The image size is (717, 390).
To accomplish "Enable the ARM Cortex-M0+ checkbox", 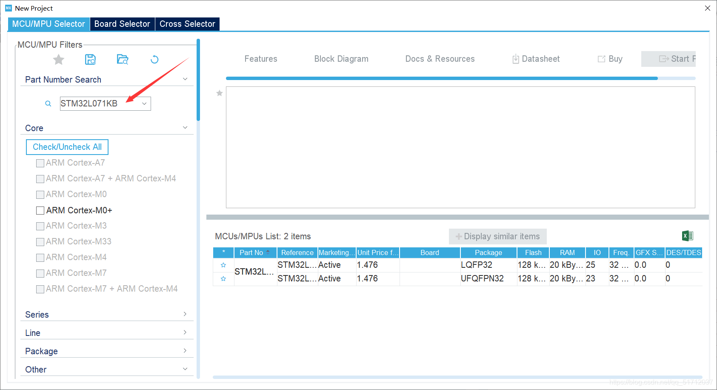I will click(40, 210).
